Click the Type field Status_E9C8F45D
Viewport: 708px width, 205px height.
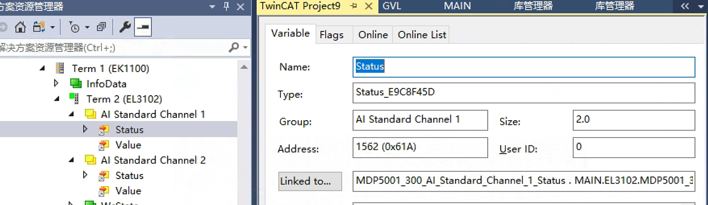pyautogui.click(x=524, y=93)
